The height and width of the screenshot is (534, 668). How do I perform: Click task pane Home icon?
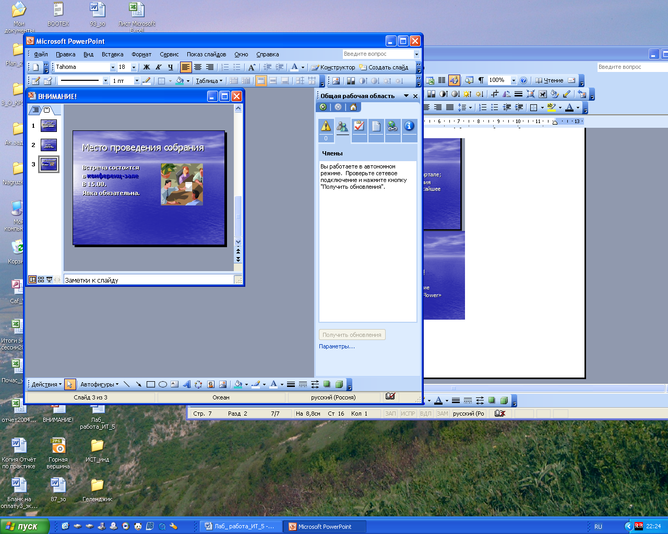(x=353, y=107)
